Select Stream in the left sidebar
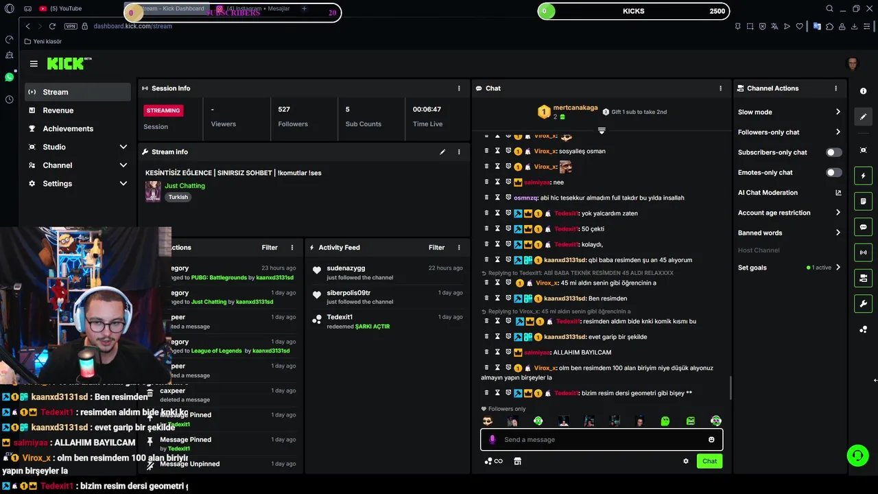Screen dimensions: 878x494 point(78,92)
